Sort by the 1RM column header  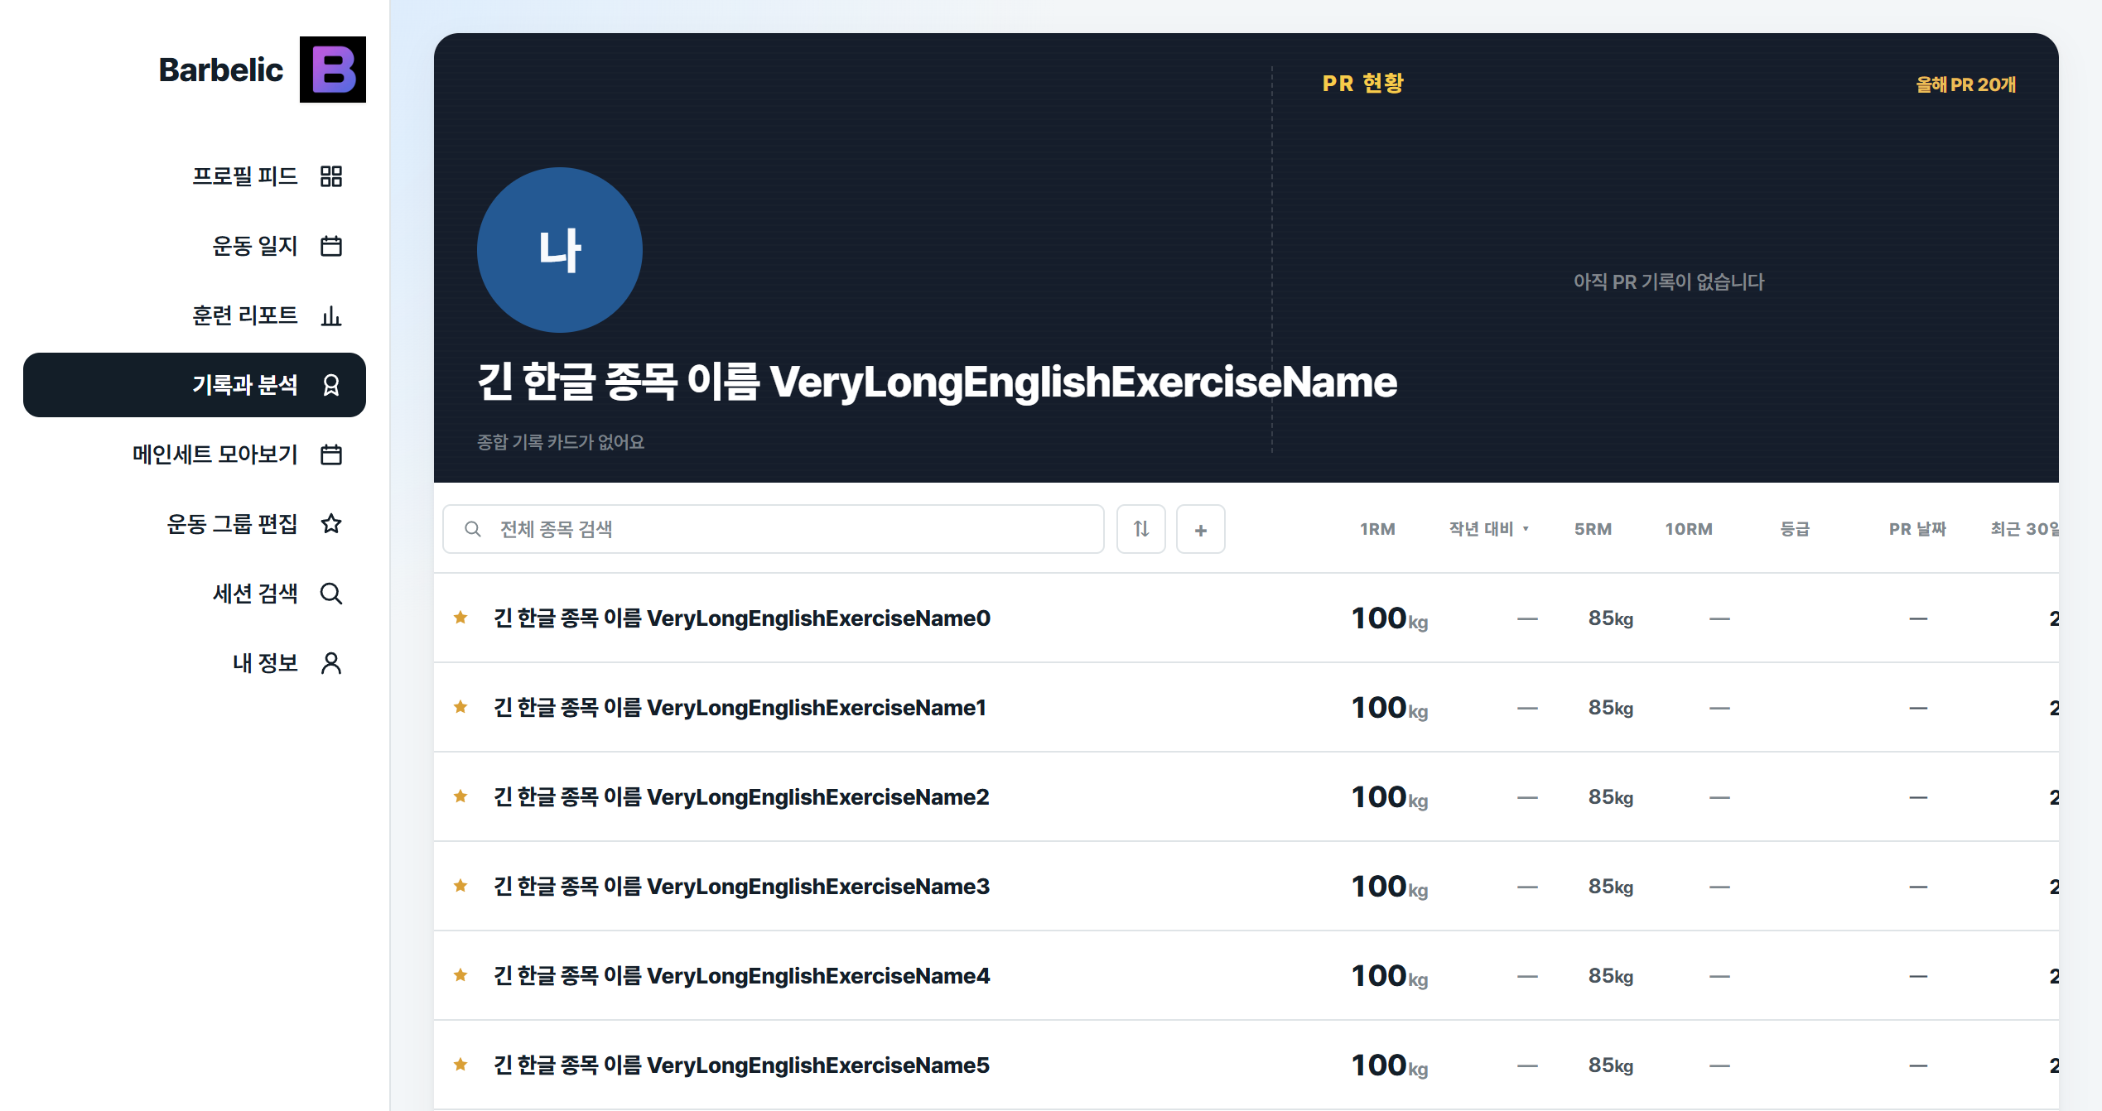(1377, 529)
